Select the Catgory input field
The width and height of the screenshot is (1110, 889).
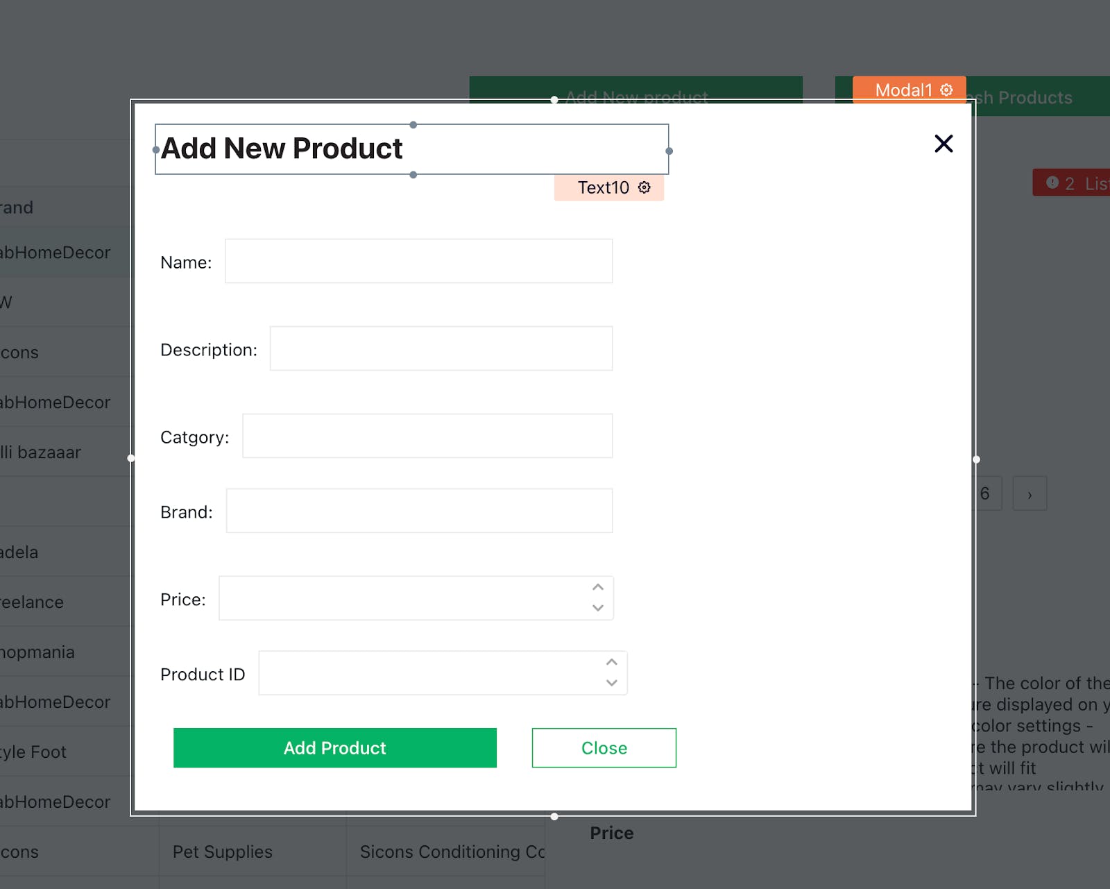pyautogui.click(x=427, y=437)
